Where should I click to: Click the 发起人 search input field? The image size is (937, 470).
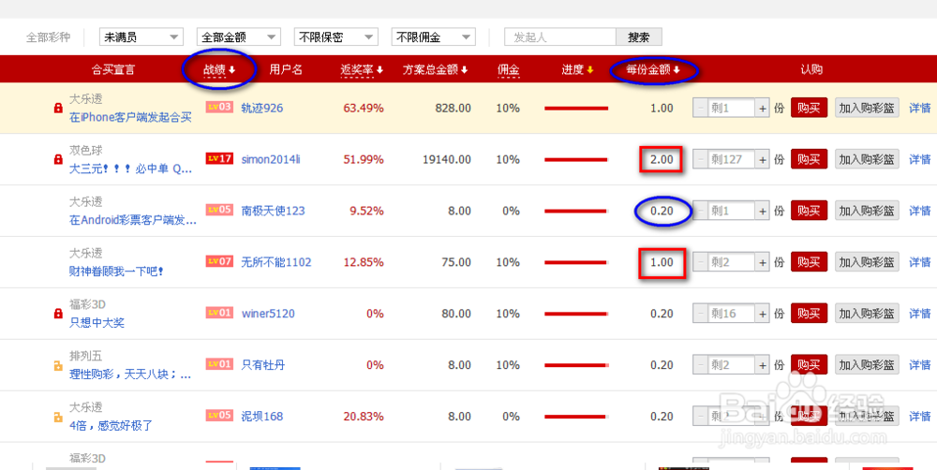[560, 37]
